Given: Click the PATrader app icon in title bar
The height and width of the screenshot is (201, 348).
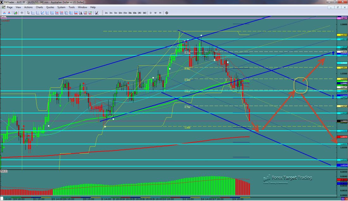Looking at the screenshot, I should click(2, 2).
